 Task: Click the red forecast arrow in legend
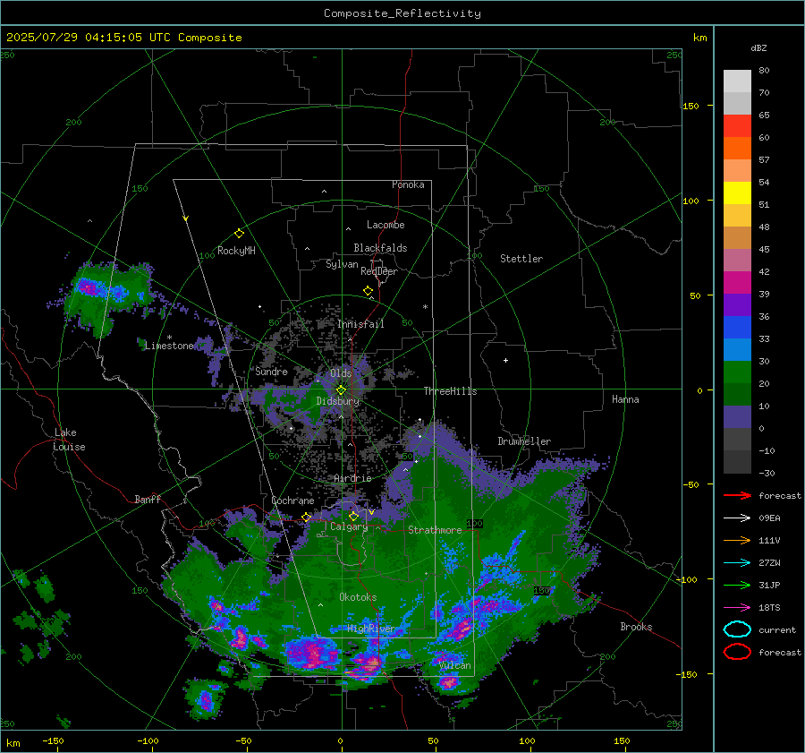coord(737,495)
